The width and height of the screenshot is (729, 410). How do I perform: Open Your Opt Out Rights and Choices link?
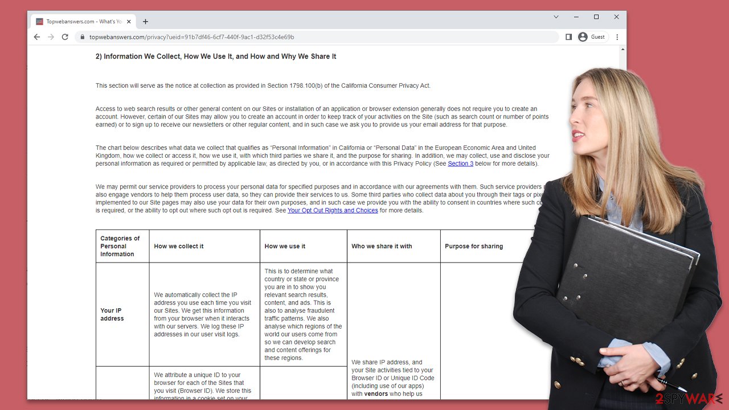(333, 210)
